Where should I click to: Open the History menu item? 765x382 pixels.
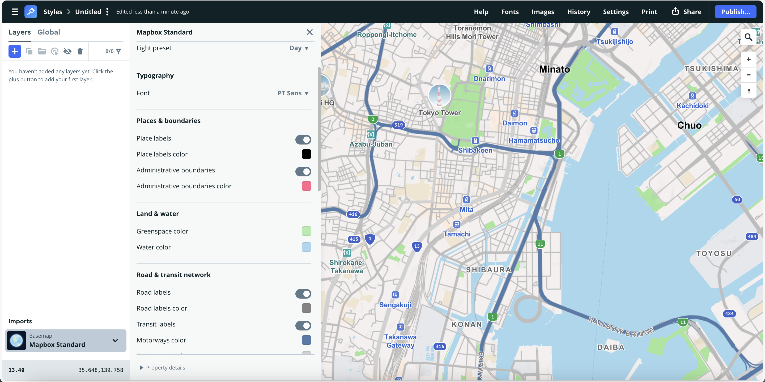(578, 12)
